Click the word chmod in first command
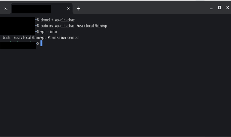 click(45, 20)
